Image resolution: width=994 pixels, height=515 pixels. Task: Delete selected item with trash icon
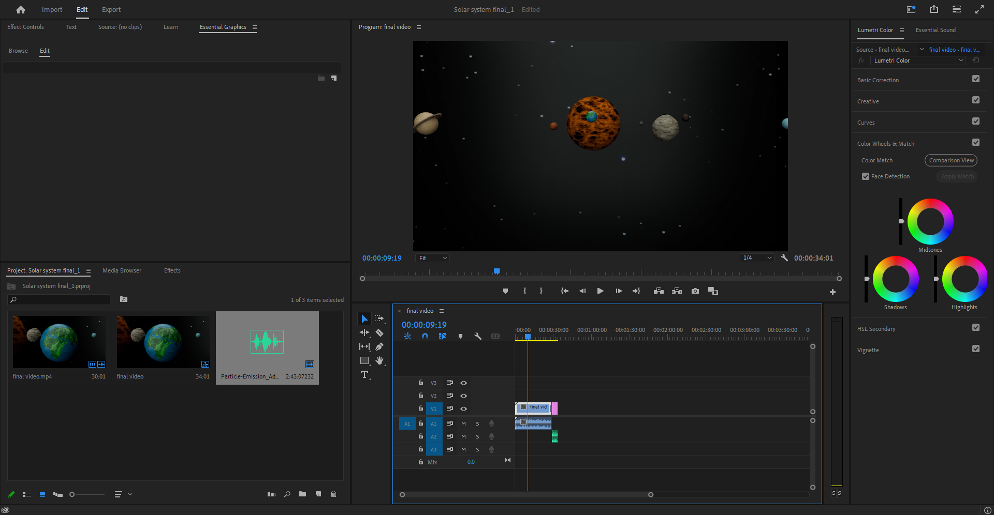(333, 494)
